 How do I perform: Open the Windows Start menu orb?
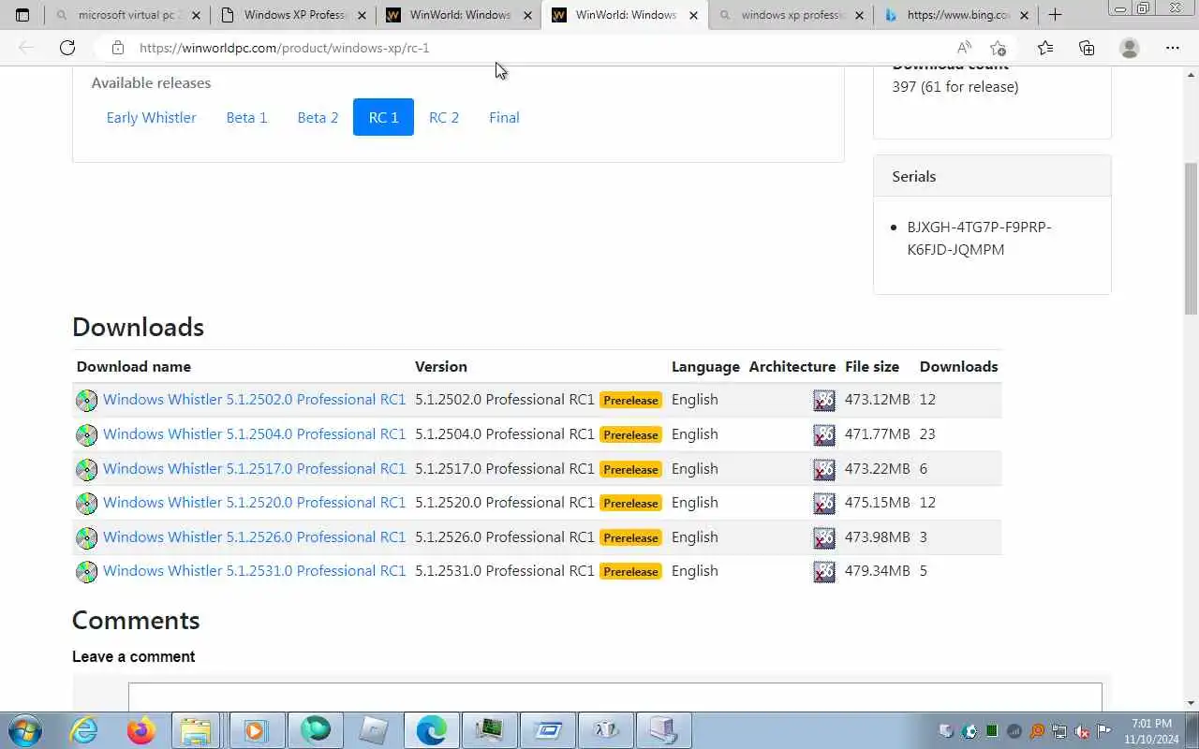click(24, 730)
